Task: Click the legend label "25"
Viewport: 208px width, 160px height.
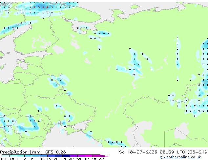Action: (x=64, y=159)
